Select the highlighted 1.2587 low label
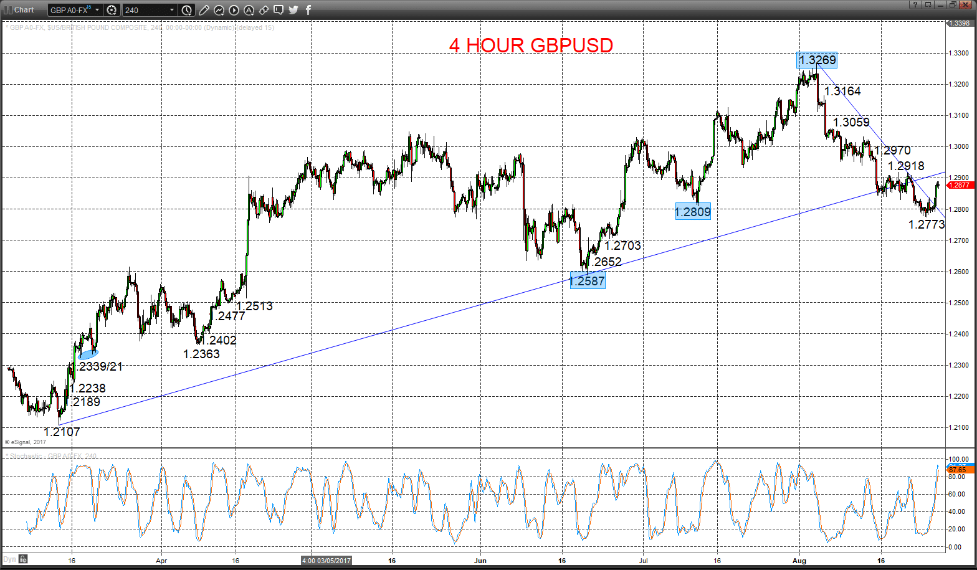Image resolution: width=977 pixels, height=570 pixels. point(587,281)
